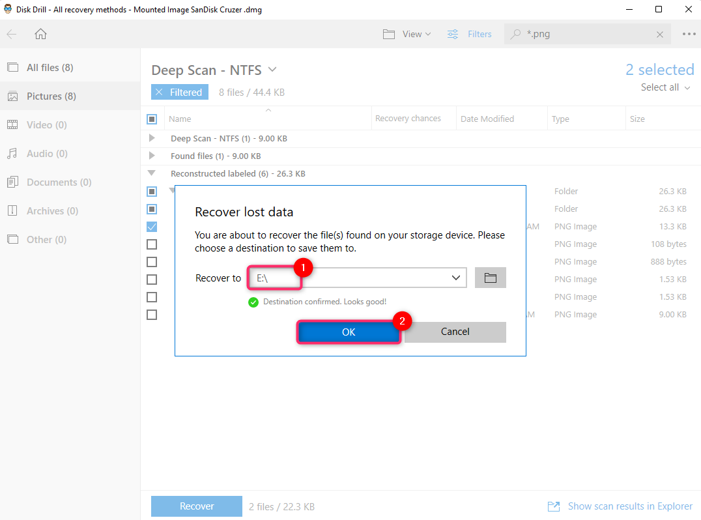Click Show scan results in Explorer link
This screenshot has width=701, height=520.
[x=630, y=506]
